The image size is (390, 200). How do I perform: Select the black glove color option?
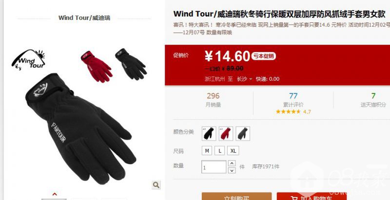click(209, 133)
